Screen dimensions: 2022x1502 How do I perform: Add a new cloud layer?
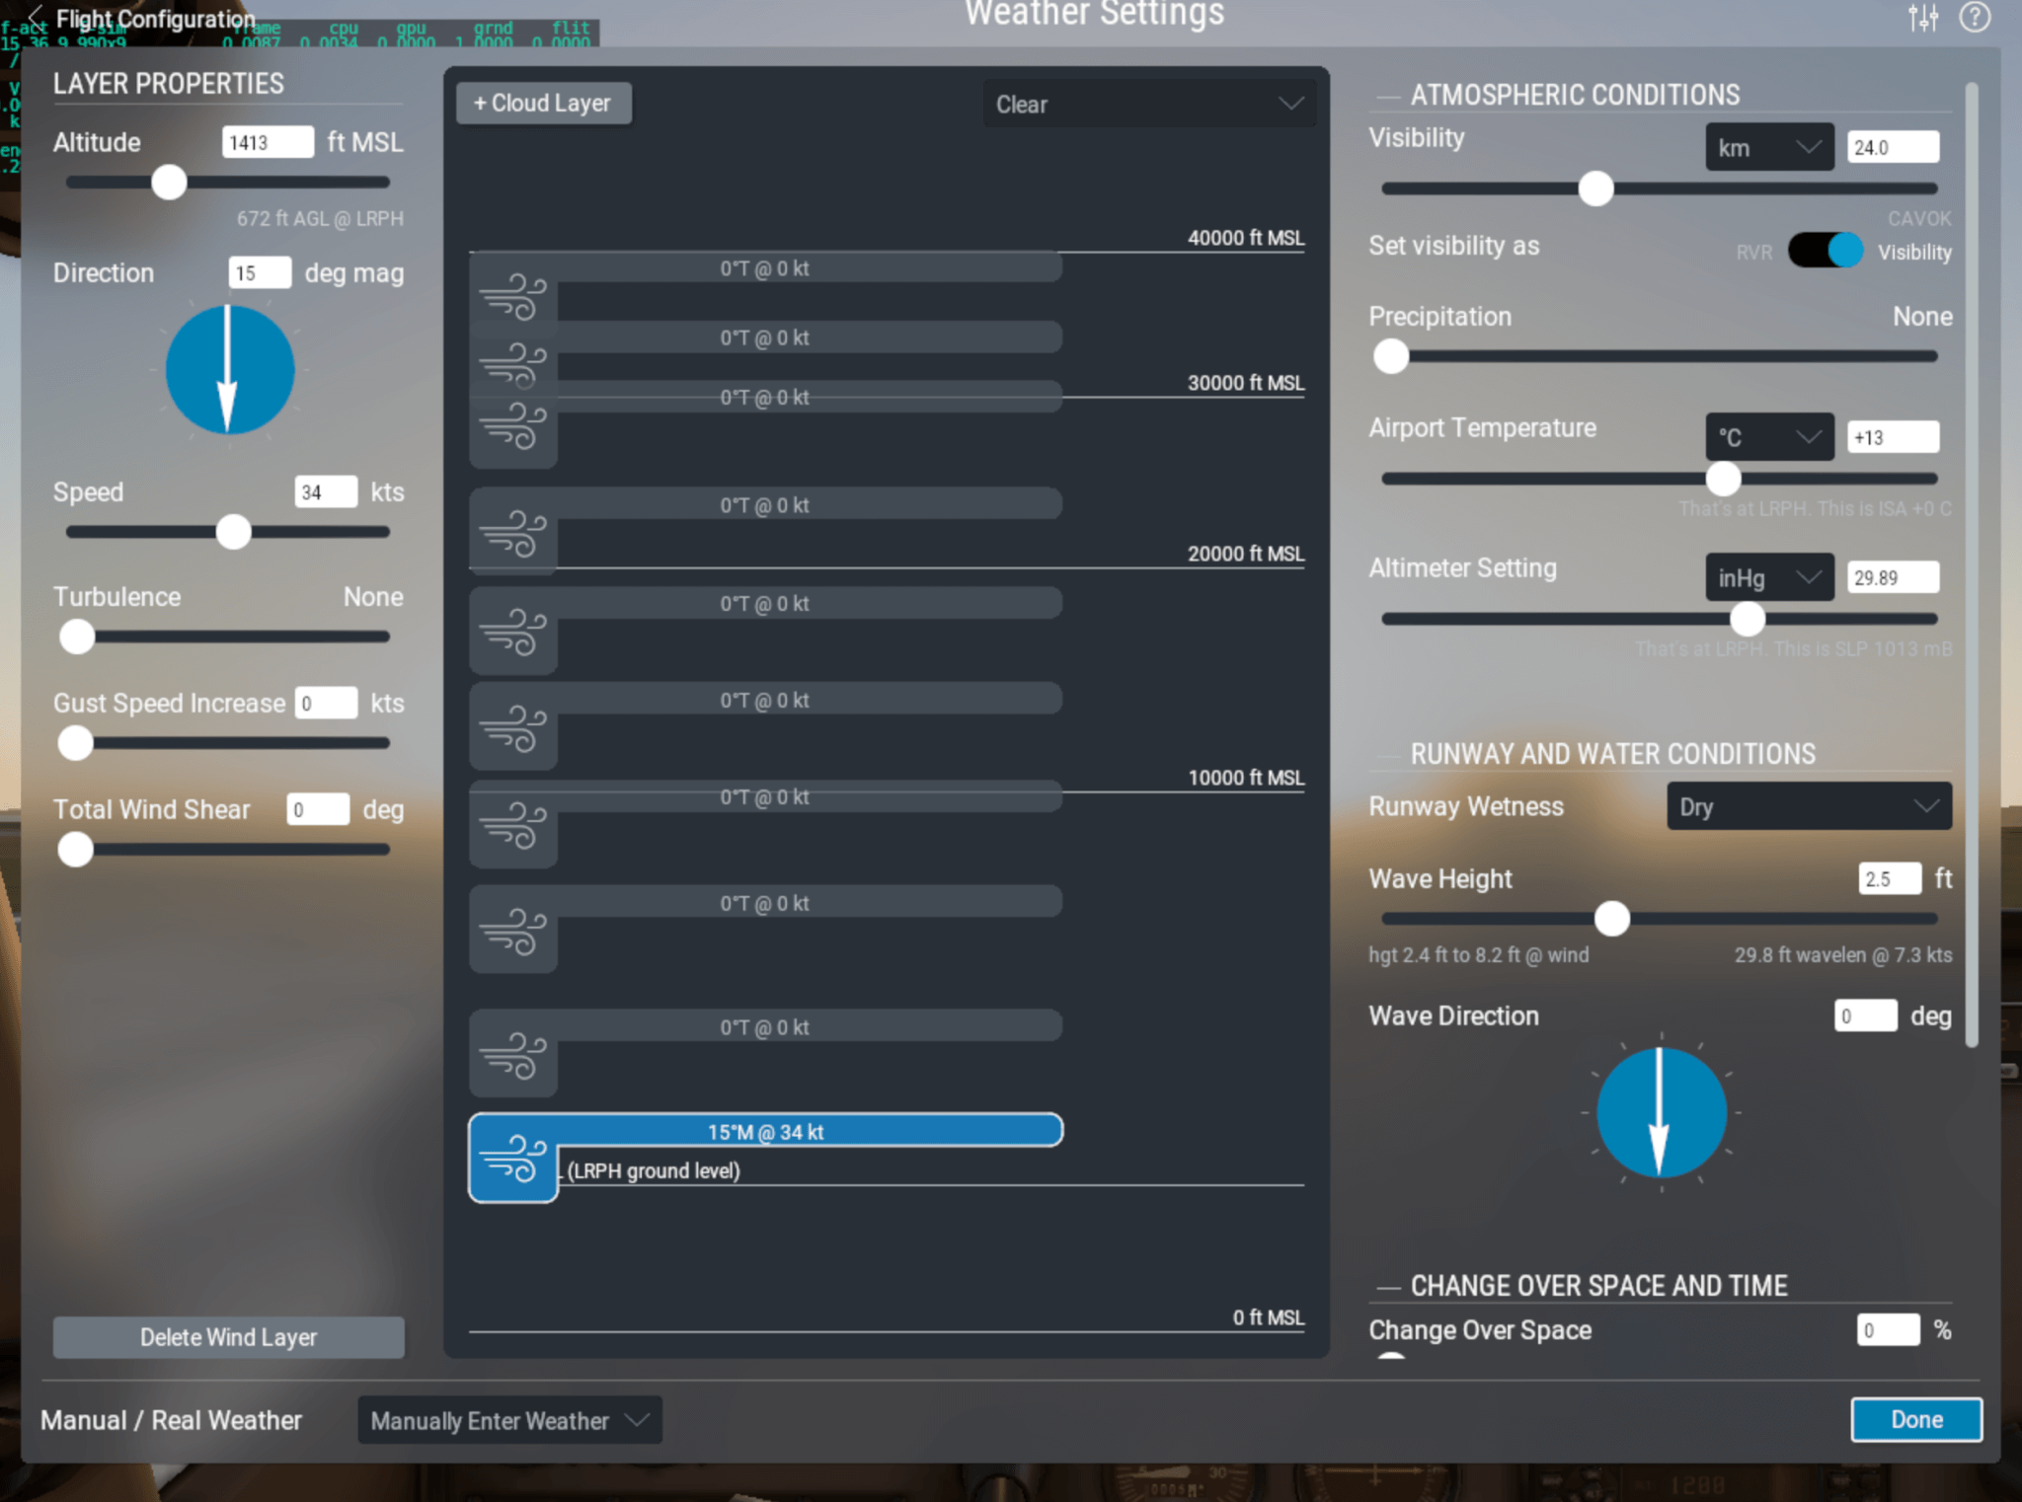tap(543, 103)
